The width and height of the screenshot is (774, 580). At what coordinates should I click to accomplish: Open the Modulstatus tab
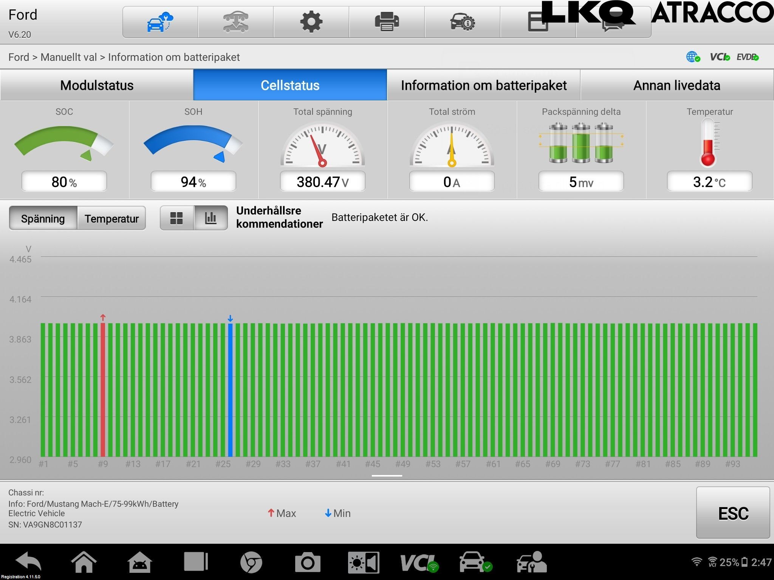coord(97,85)
